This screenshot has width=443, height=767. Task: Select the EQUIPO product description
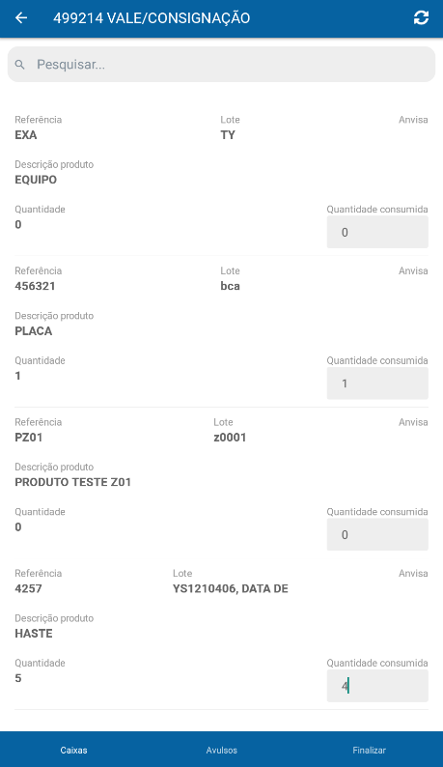[36, 180]
